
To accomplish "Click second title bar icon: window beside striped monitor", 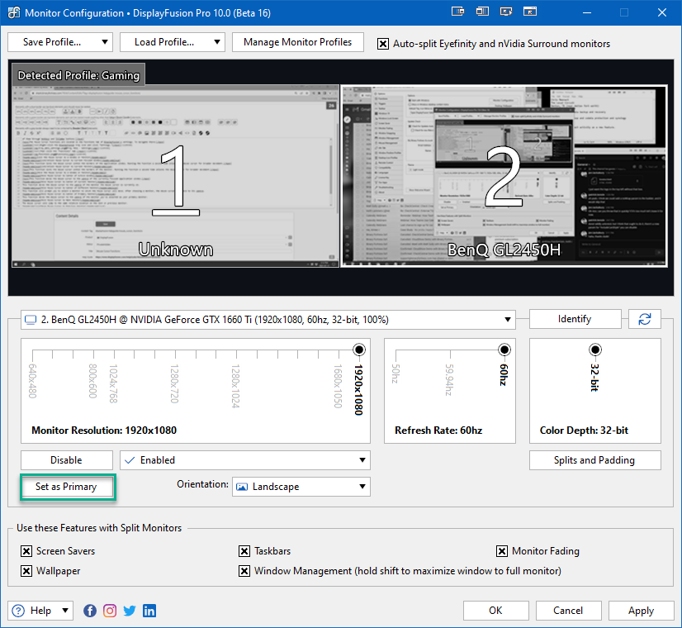I will click(x=482, y=12).
